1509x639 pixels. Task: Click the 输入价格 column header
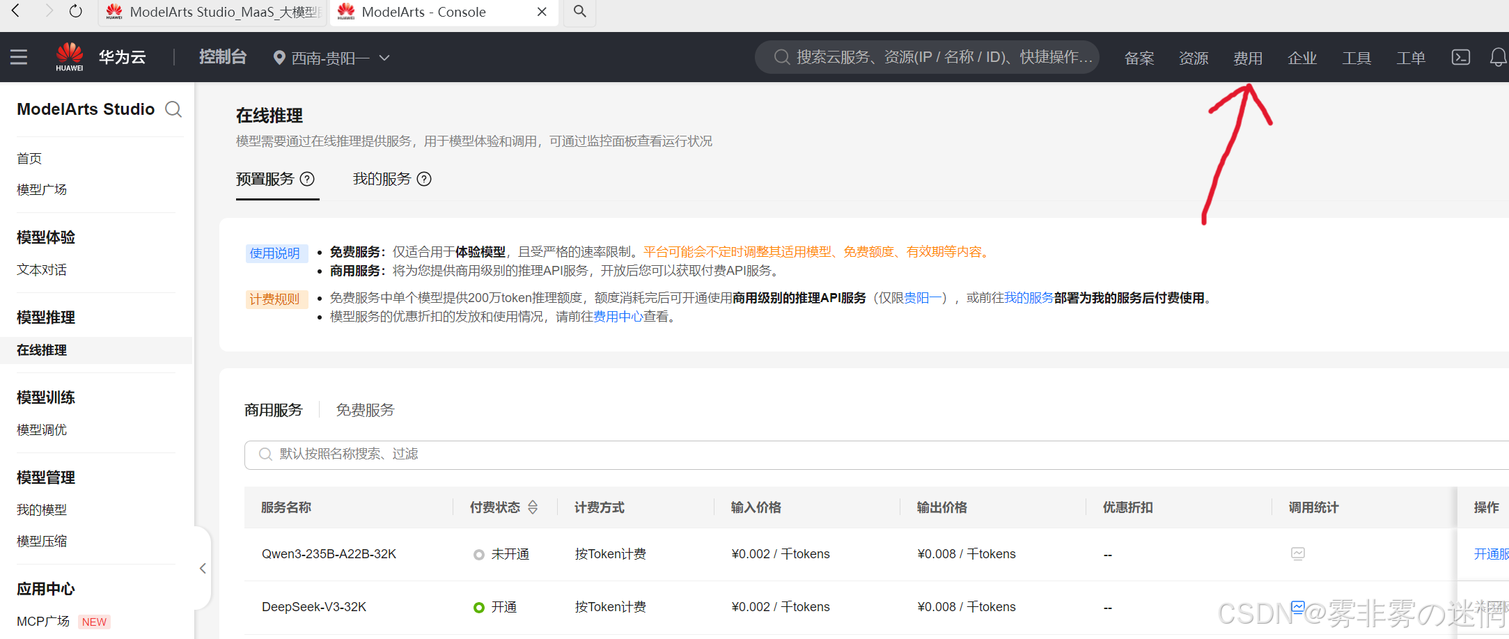[756, 507]
